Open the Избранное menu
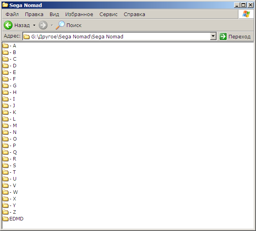 (79, 14)
